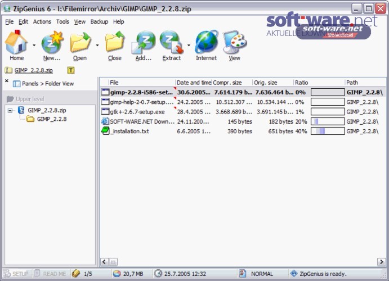The image size is (389, 281).
Task: Select the SOFT-WARE.NET Down... file name
Action: (142, 121)
